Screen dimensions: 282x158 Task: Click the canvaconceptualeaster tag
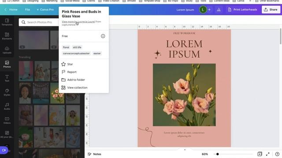(x=76, y=54)
